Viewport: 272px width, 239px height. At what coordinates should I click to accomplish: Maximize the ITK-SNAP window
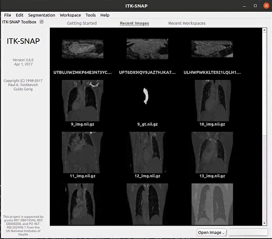[256, 6]
